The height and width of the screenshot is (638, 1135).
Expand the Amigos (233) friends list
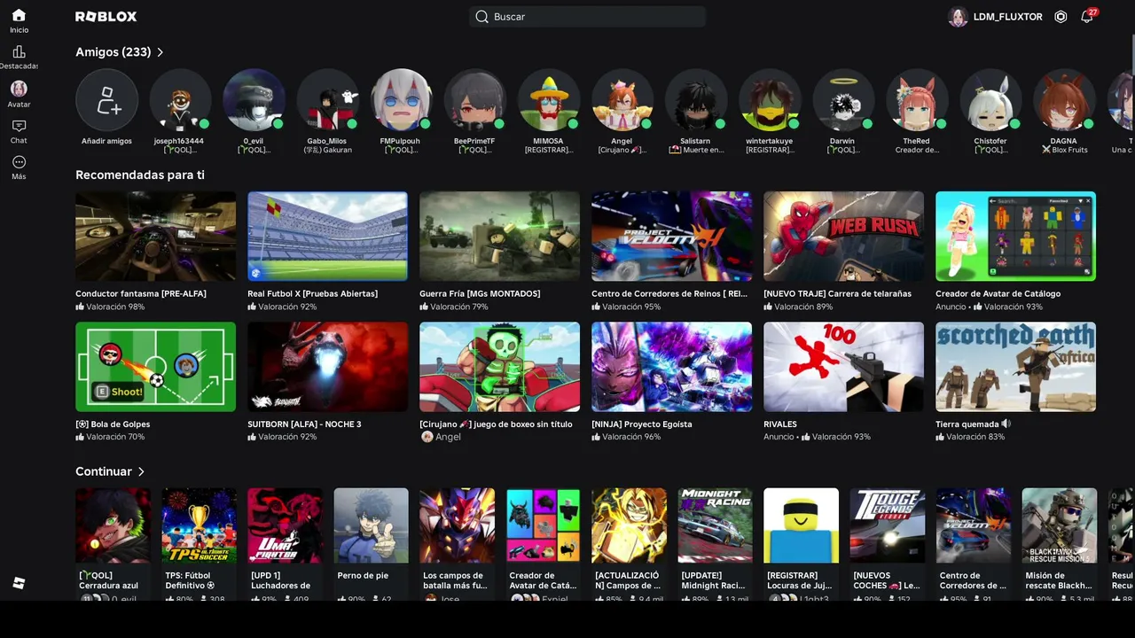coord(120,52)
